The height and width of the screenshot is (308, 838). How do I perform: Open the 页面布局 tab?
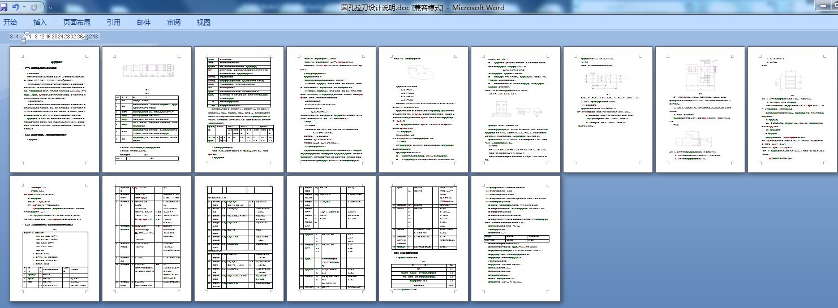click(x=76, y=23)
